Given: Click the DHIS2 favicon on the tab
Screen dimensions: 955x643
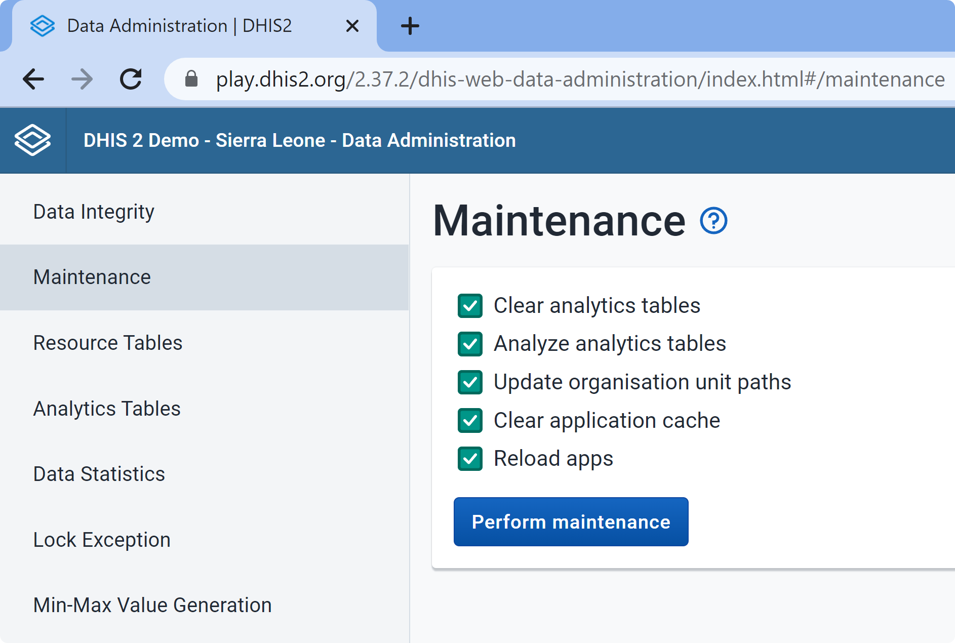Looking at the screenshot, I should click(43, 26).
